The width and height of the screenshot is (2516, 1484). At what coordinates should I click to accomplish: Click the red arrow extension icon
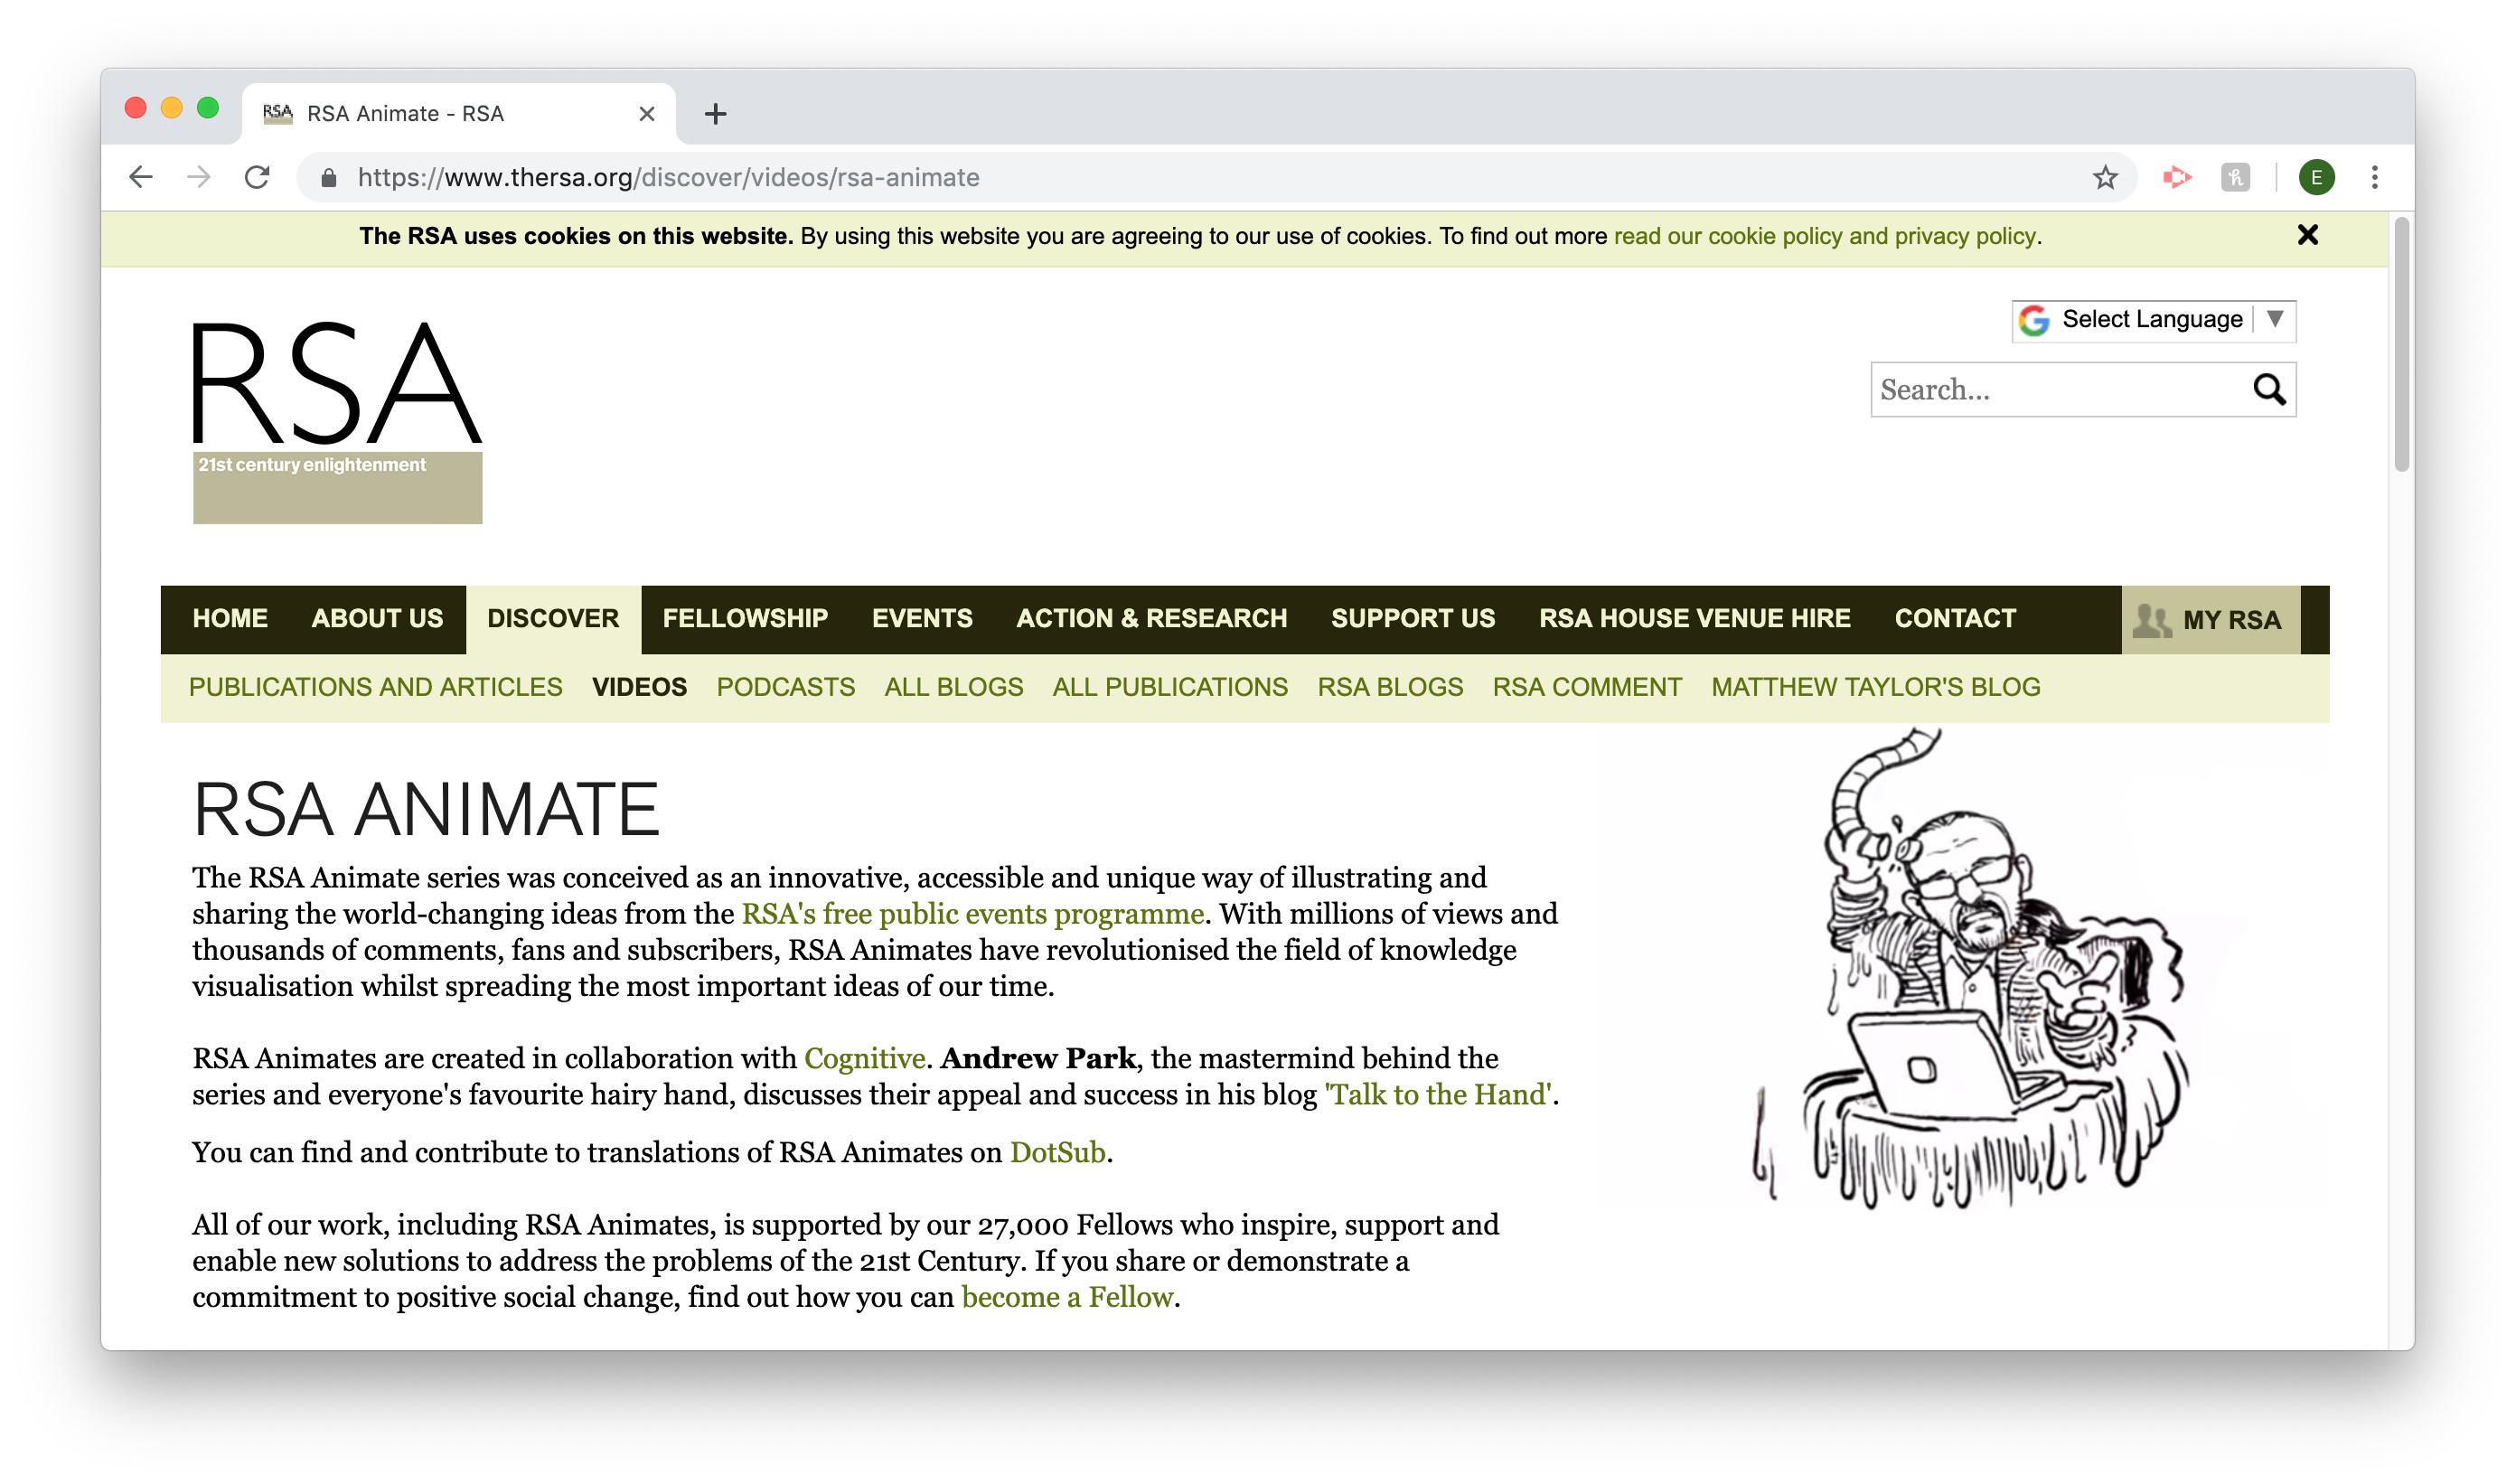2176,178
